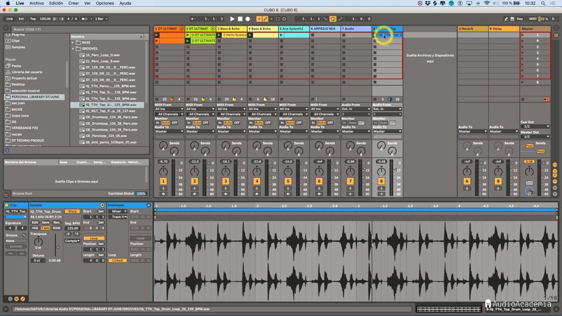Open the Dropbox icon in the menu bar

click(427, 4)
